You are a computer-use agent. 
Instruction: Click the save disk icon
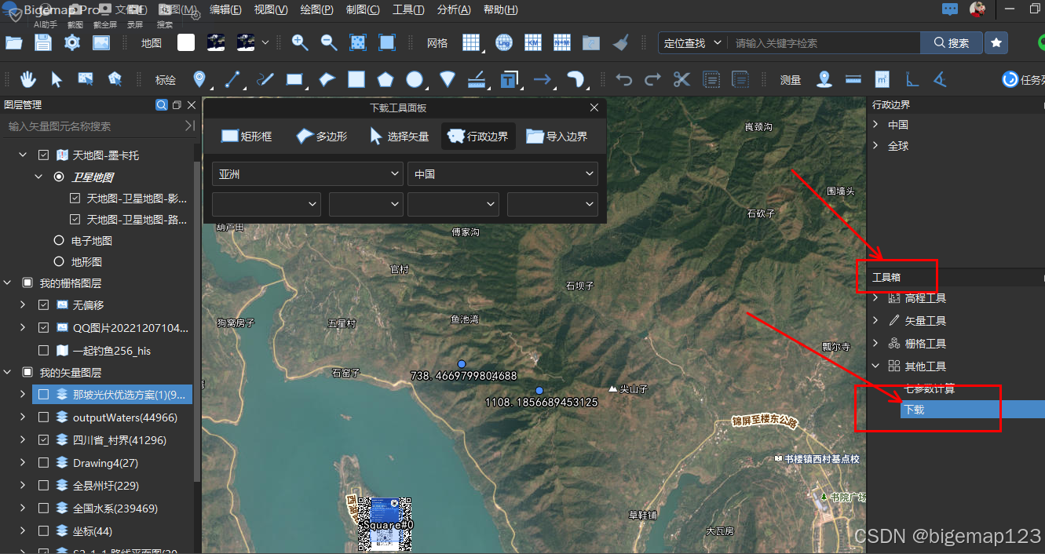42,42
